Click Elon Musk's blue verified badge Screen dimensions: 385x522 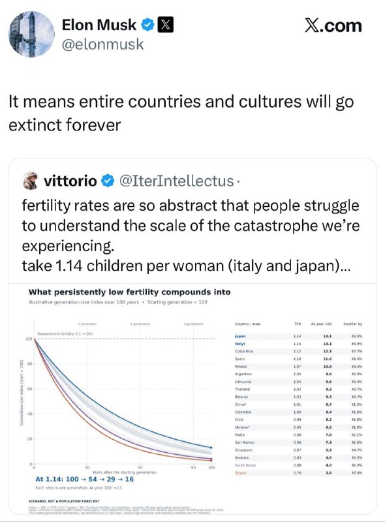[148, 25]
